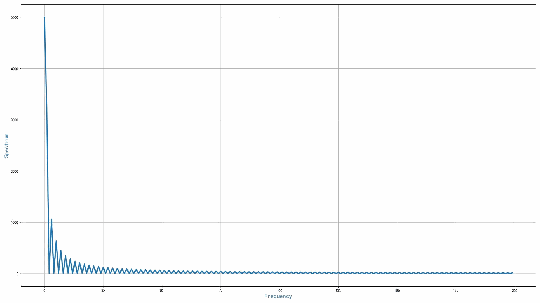
Task: Click the 1000 y-axis tick label
Action: [x=14, y=222]
